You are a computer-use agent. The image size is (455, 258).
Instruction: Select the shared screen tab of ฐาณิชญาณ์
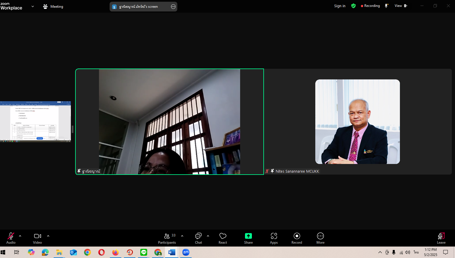[x=139, y=7]
